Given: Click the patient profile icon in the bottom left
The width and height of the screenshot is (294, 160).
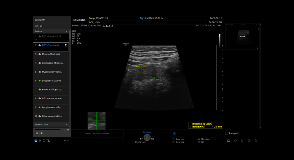Looking at the screenshot, I should point(36,141).
